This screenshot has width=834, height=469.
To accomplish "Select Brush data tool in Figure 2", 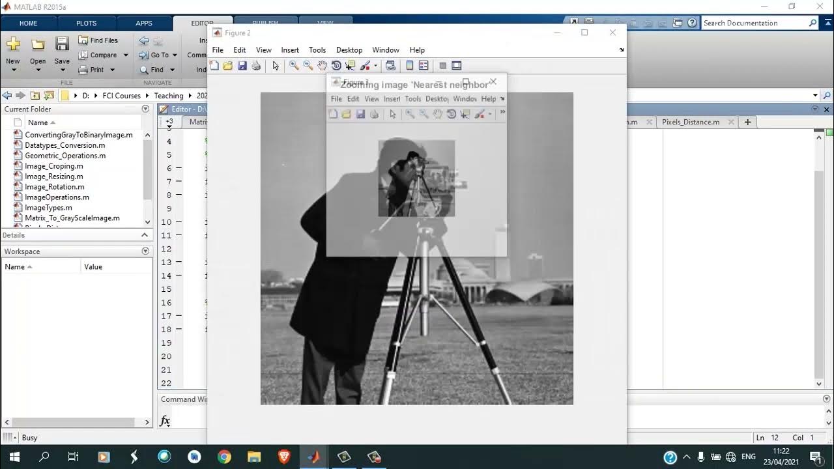I will 365,66.
